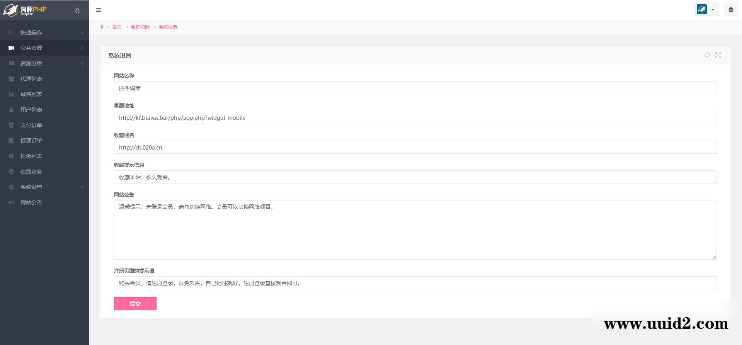
Task: Click the refresh icon in panel header
Action: pos(707,55)
